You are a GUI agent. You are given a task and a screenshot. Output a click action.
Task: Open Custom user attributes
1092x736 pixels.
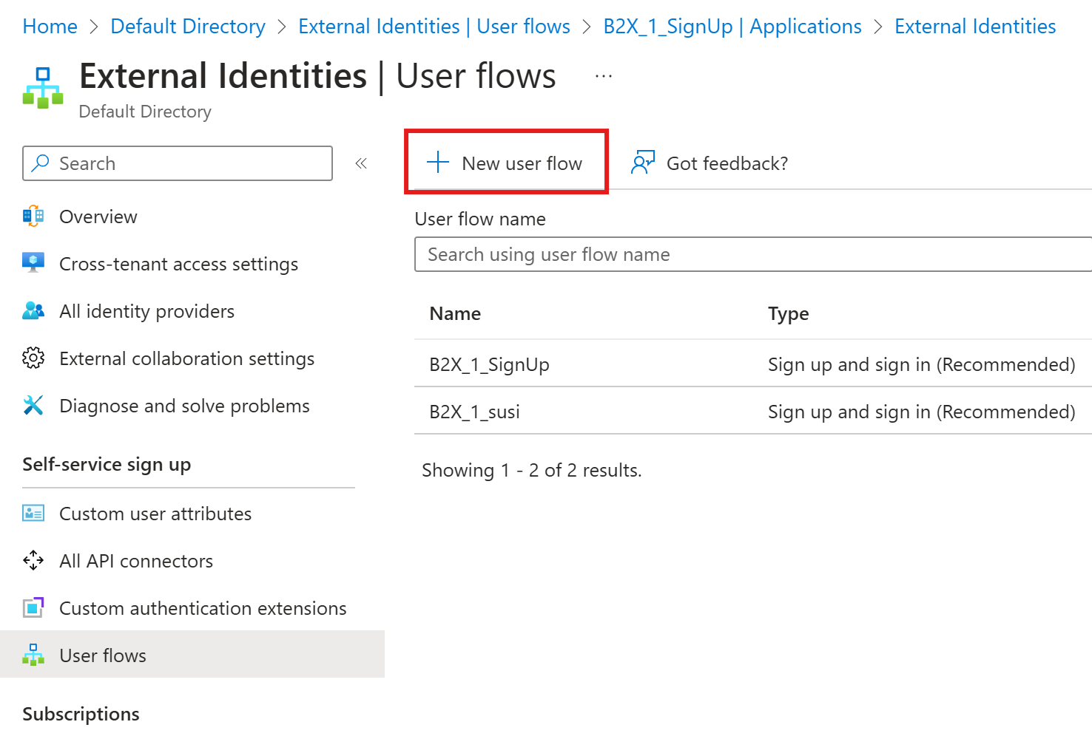pos(155,514)
